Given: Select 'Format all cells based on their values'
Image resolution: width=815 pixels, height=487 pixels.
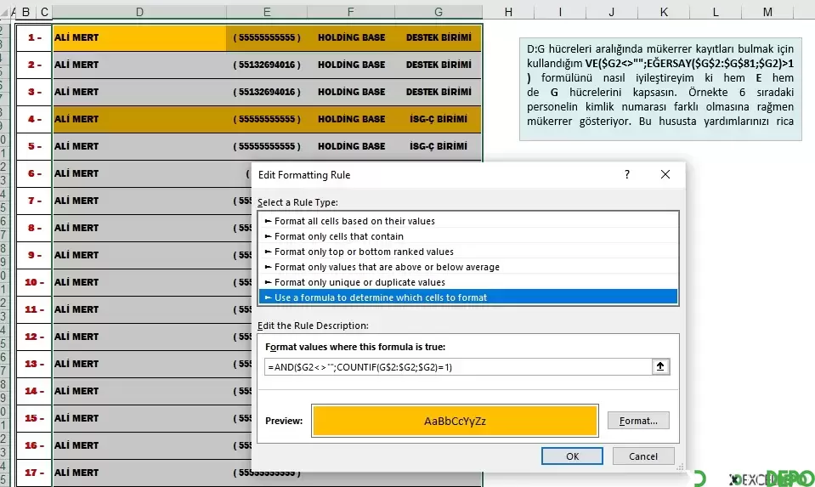Looking at the screenshot, I should tap(468, 221).
